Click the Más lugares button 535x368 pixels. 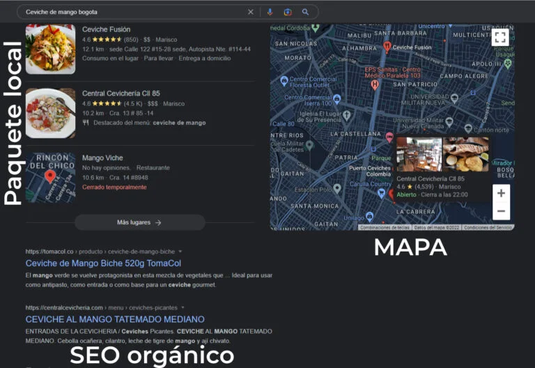coord(139,222)
